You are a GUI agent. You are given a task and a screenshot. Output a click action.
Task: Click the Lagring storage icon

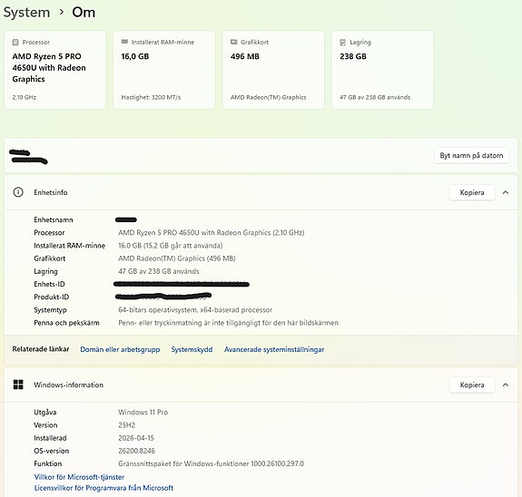[342, 43]
